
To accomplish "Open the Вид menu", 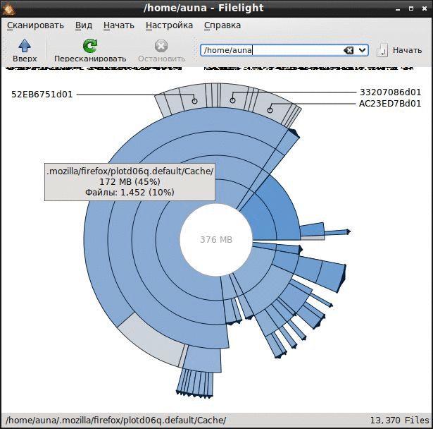I will (84, 25).
